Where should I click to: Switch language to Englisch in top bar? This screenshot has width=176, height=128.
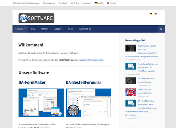coord(111,3)
